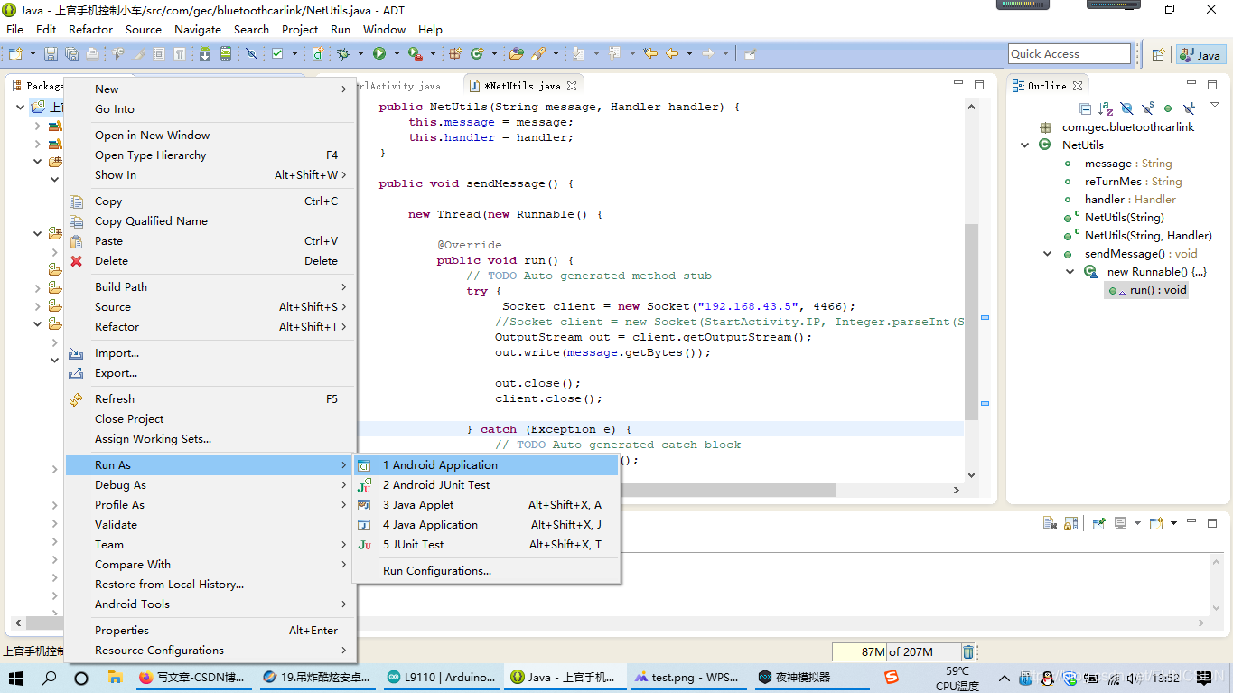Toggle Hide Local Types in Outline

1189,108
